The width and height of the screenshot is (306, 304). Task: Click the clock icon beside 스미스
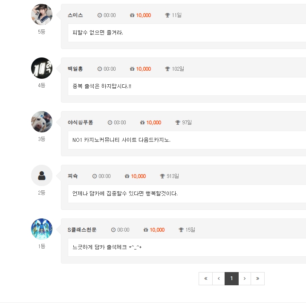[x=100, y=15]
